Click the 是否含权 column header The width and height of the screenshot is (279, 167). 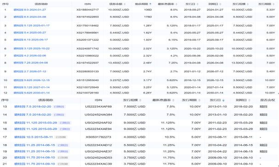(x=267, y=100)
